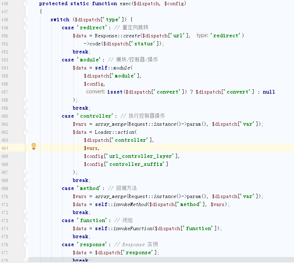Collapse the self::module call at line 454
Screen dimensions: 294x263
pyautogui.click(x=25, y=68)
